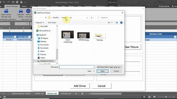This screenshot has width=177, height=99.
Task: Close the Add Driver Picture dialog
Action: 122,13
